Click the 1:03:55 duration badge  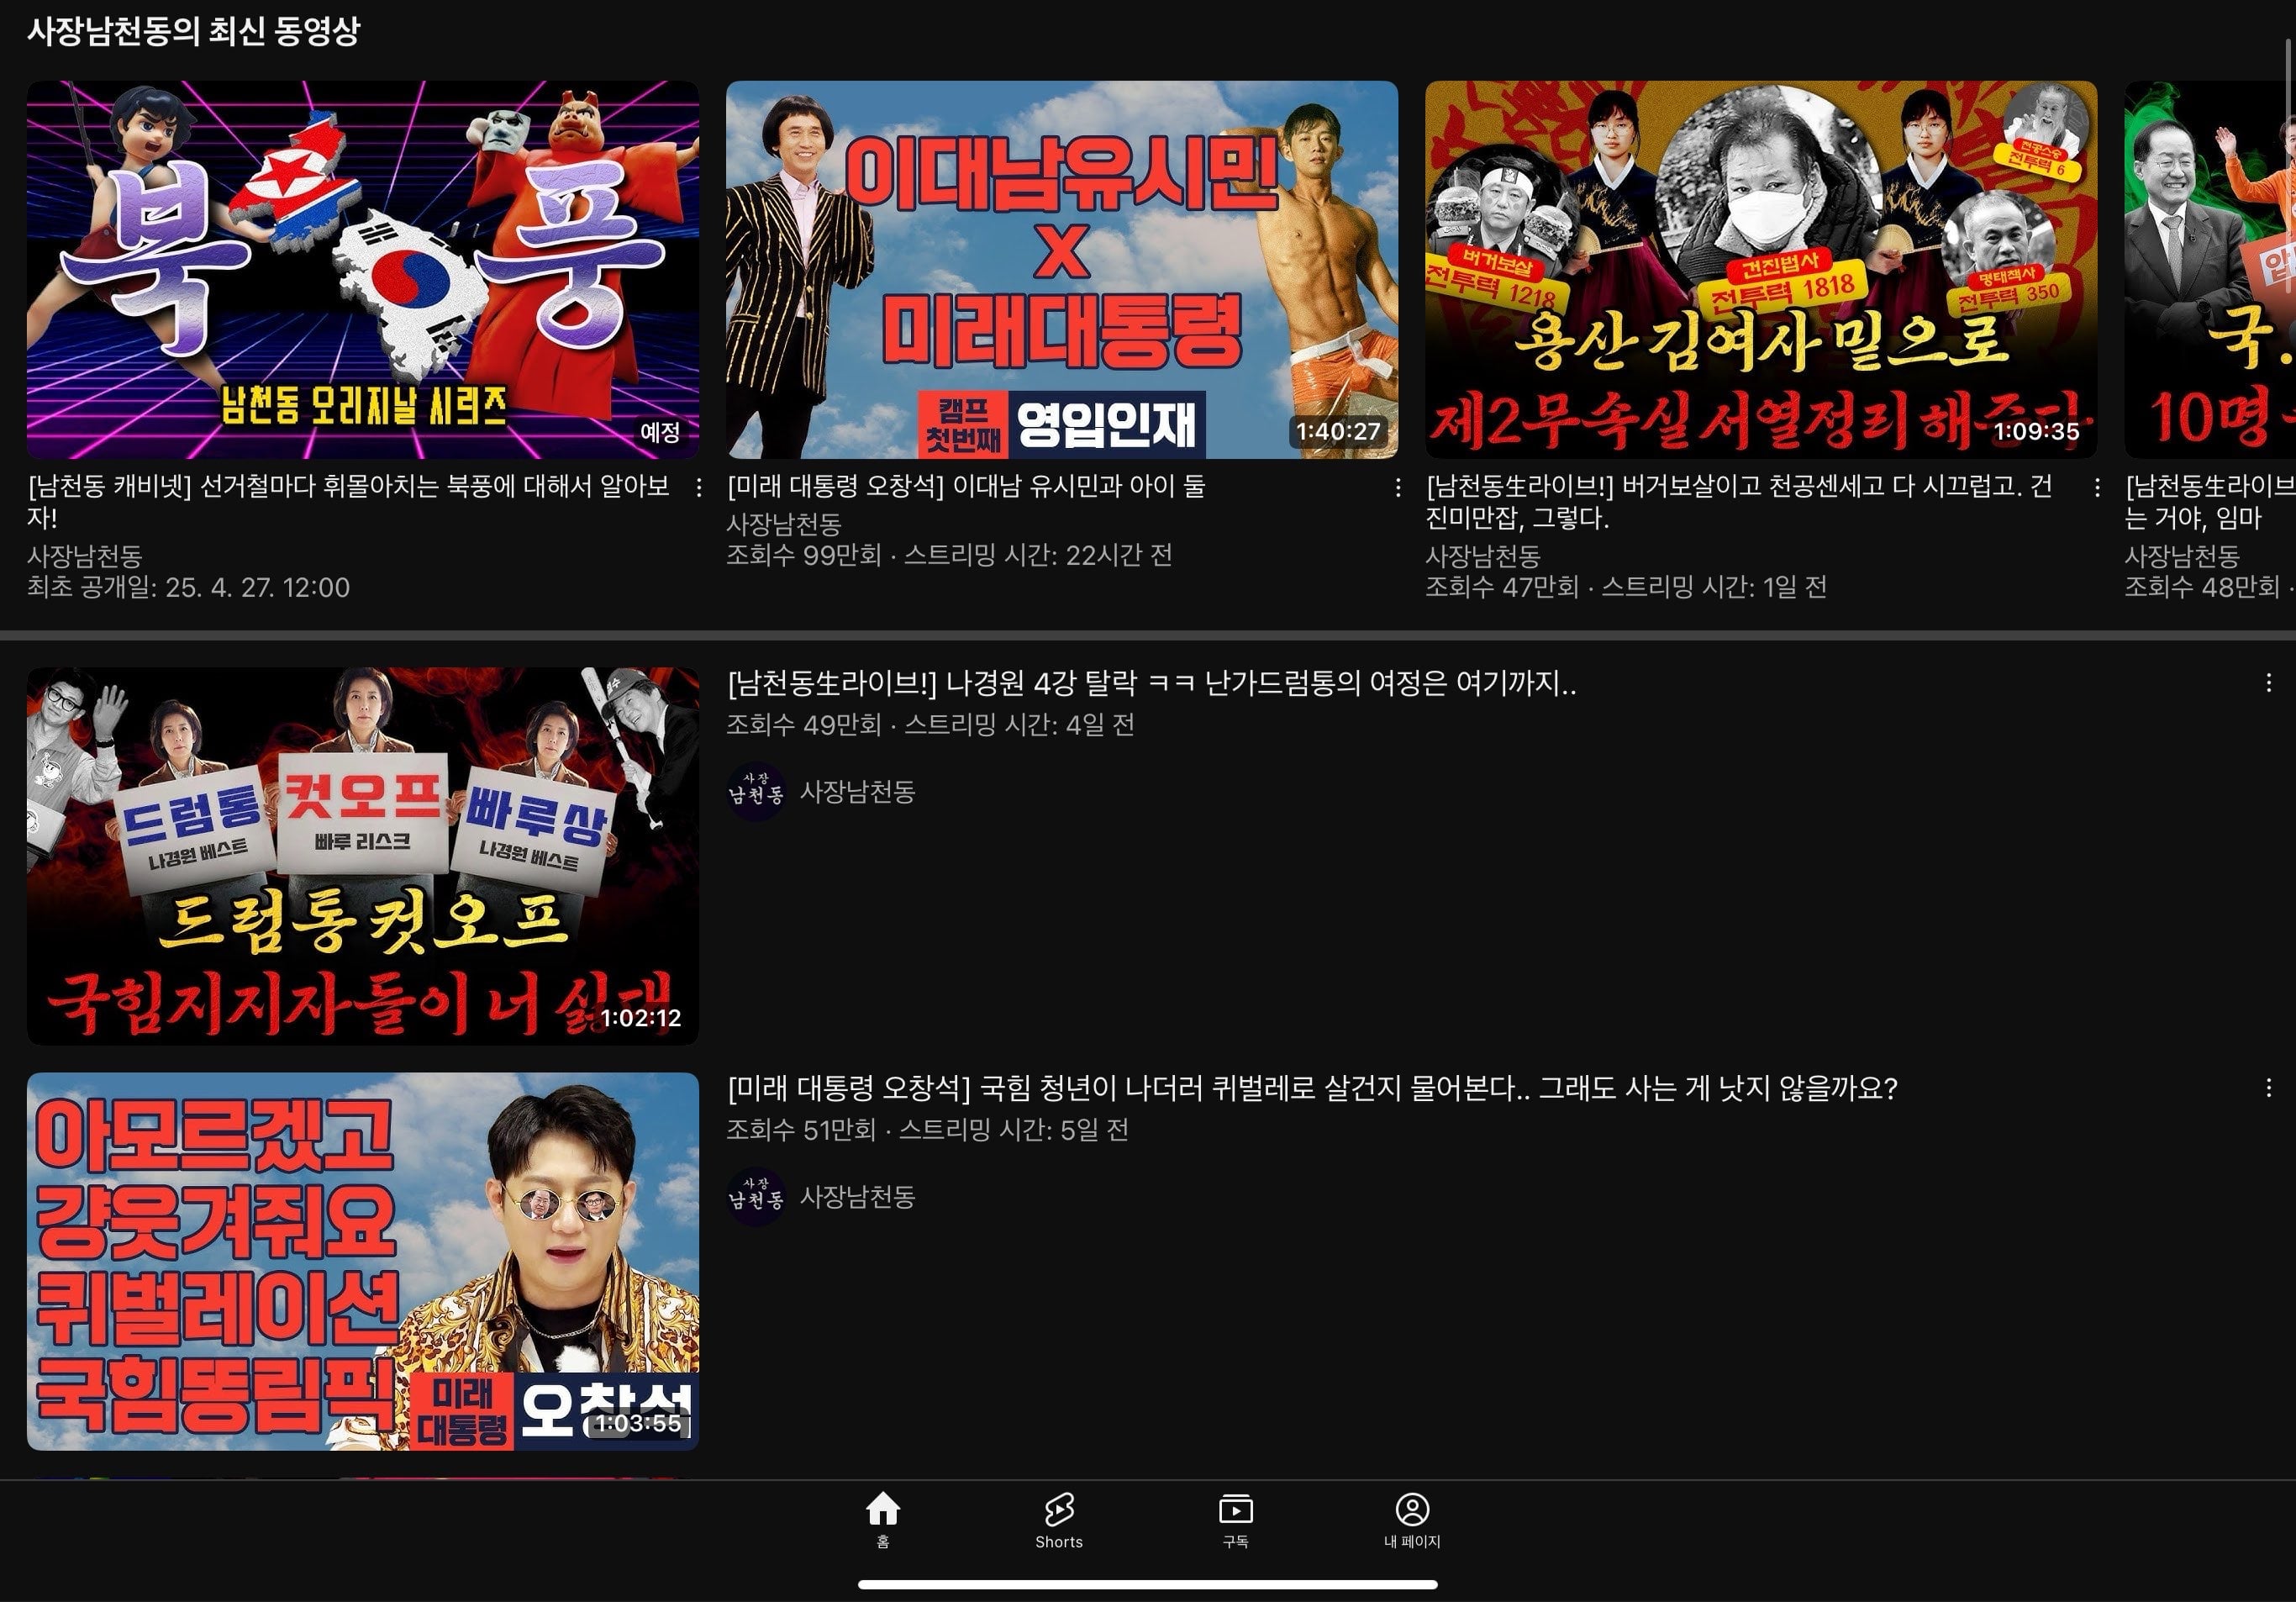[x=638, y=1423]
